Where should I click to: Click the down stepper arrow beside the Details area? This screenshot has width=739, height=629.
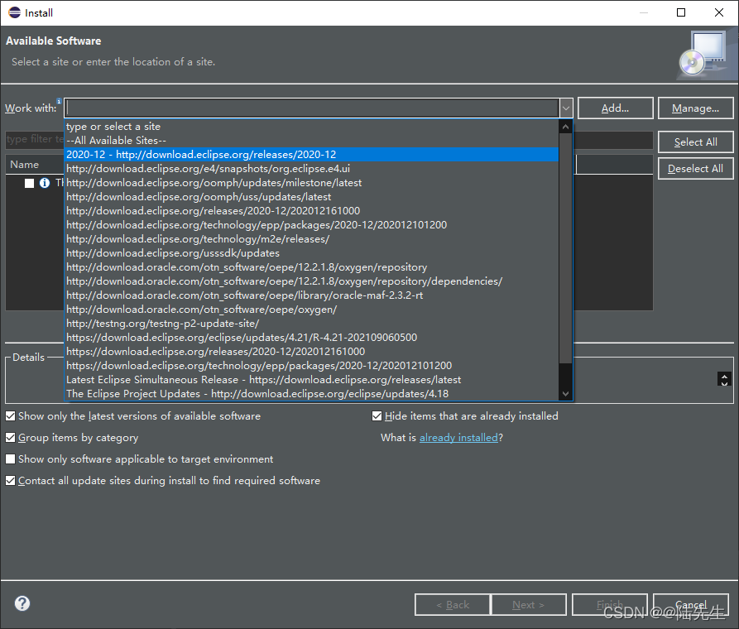[724, 383]
